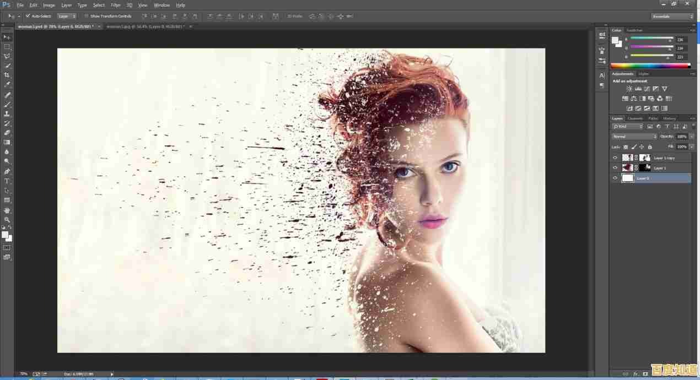Screen dimensions: 700x380
Task: Switch to the Channels tab
Action: [x=635, y=118]
